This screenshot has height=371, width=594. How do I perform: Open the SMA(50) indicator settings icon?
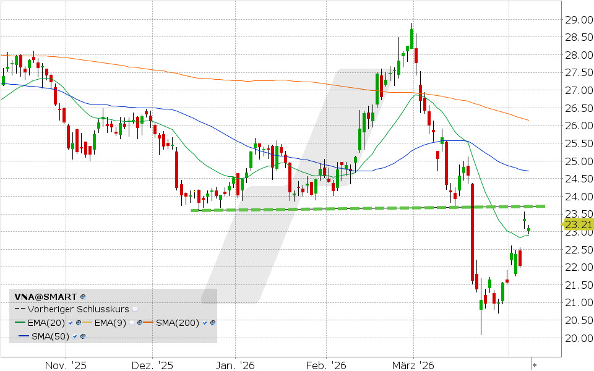pos(83,336)
